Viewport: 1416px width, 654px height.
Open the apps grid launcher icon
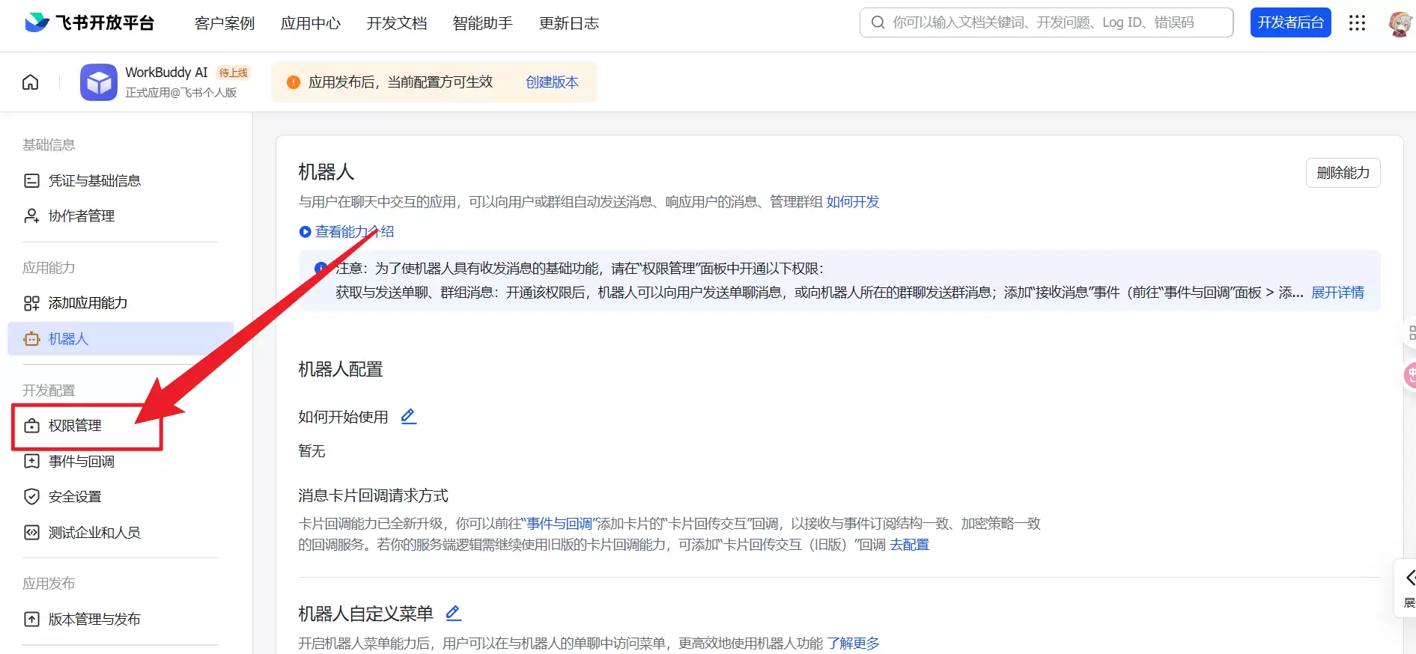pyautogui.click(x=1357, y=23)
